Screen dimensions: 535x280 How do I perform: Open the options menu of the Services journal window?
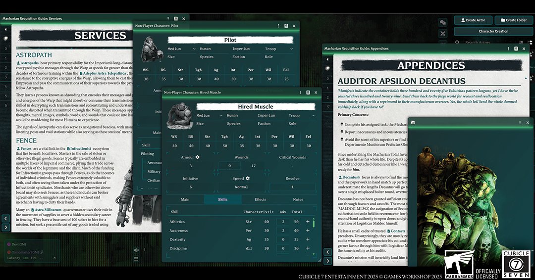(x=168, y=19)
